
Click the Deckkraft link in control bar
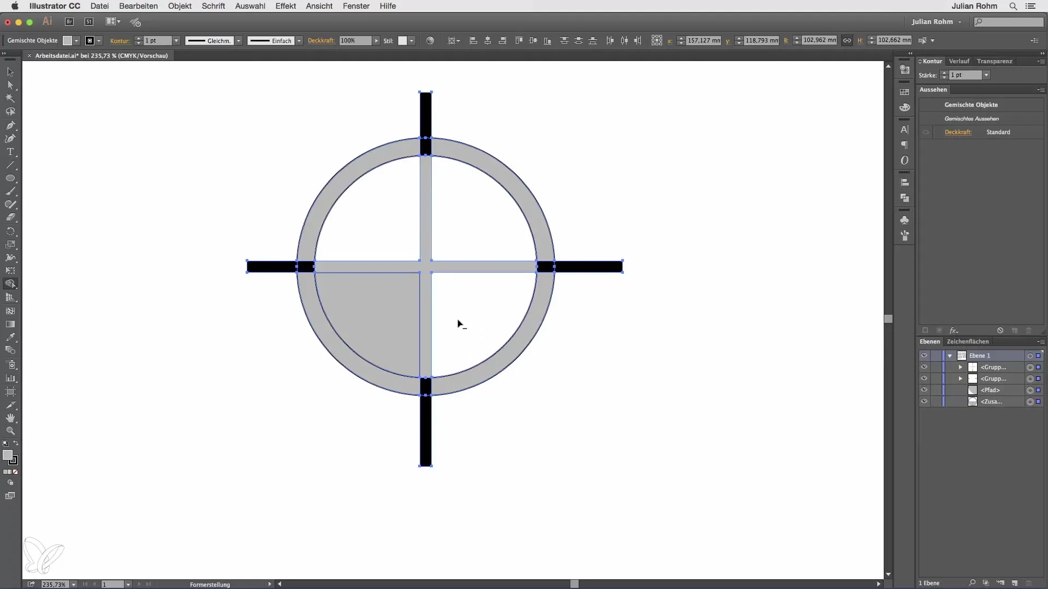point(321,41)
